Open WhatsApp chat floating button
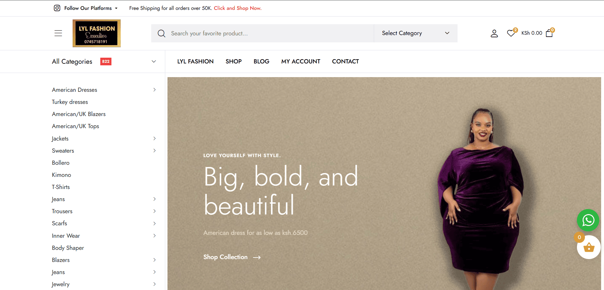Screen dimensions: 604x290 (588, 220)
